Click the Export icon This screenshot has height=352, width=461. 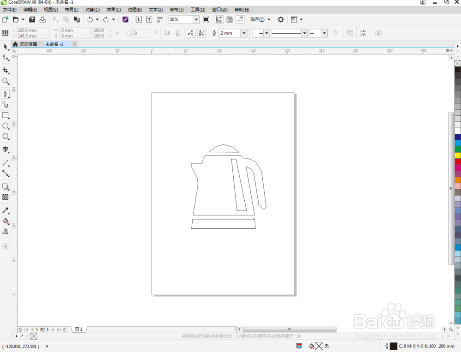pyautogui.click(x=149, y=19)
